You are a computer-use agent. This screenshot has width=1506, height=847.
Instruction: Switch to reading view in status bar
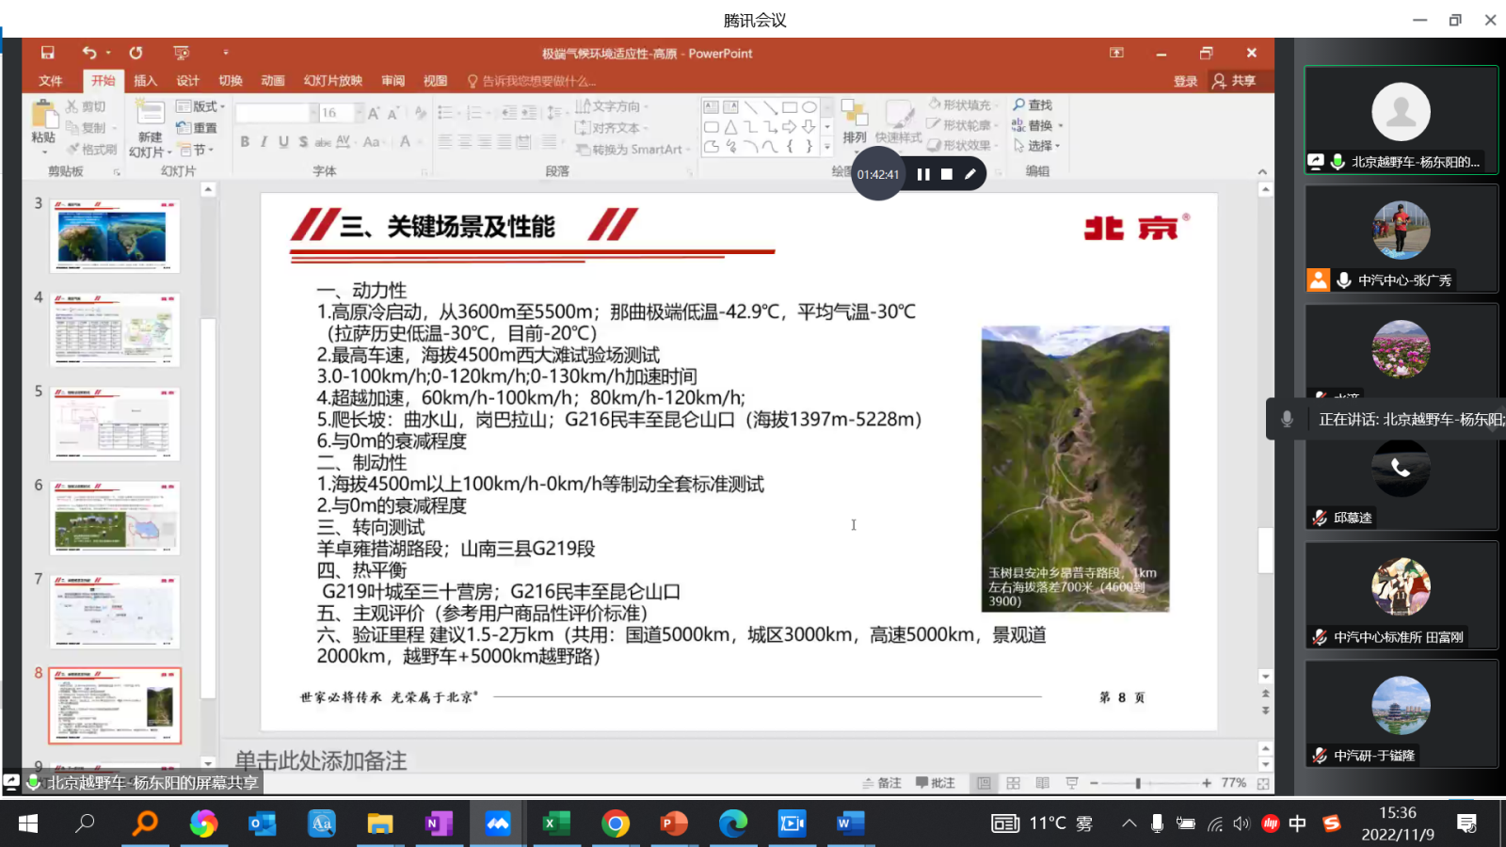1042,783
